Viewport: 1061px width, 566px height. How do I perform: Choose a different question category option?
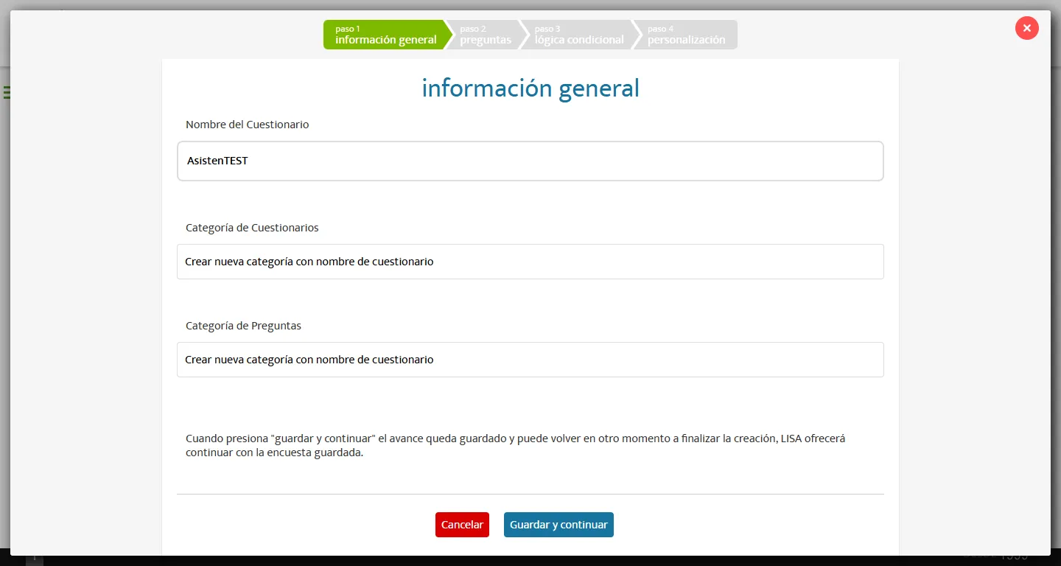coord(530,360)
